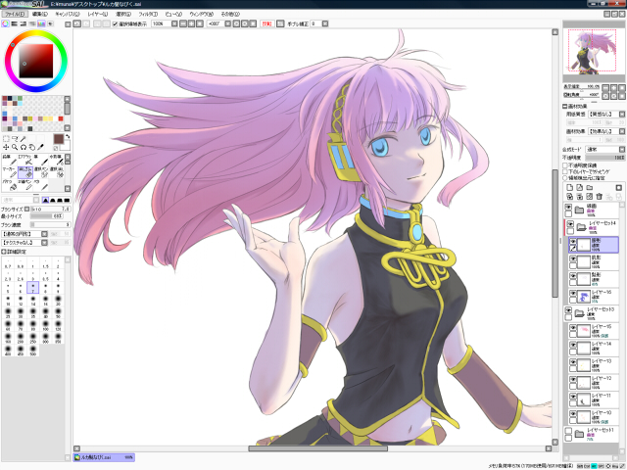
Task: Open the brush shape dropdown
Action: click(44, 234)
